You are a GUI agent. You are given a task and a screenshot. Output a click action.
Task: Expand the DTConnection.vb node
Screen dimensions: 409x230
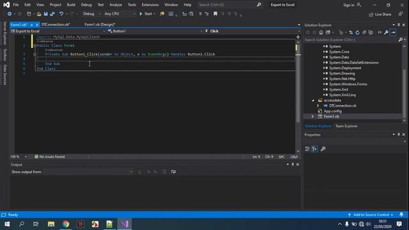[318, 105]
